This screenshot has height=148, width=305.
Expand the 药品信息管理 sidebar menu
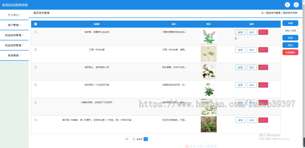tap(14, 45)
